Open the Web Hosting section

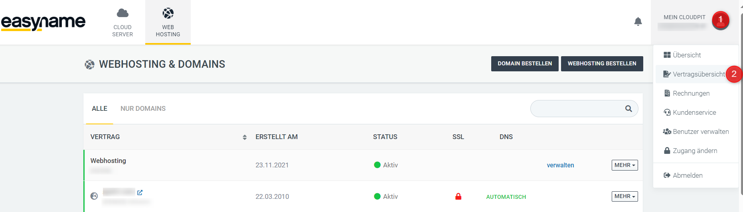tap(168, 22)
